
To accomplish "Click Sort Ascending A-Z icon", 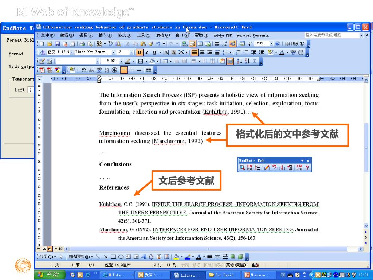I will click(239, 61).
